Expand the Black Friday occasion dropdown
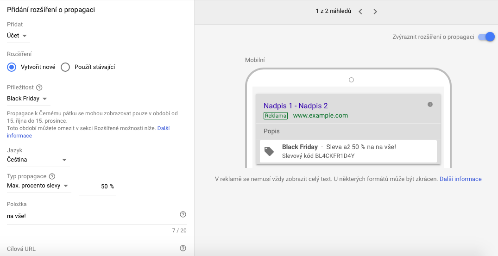The width and height of the screenshot is (498, 256). [29, 99]
